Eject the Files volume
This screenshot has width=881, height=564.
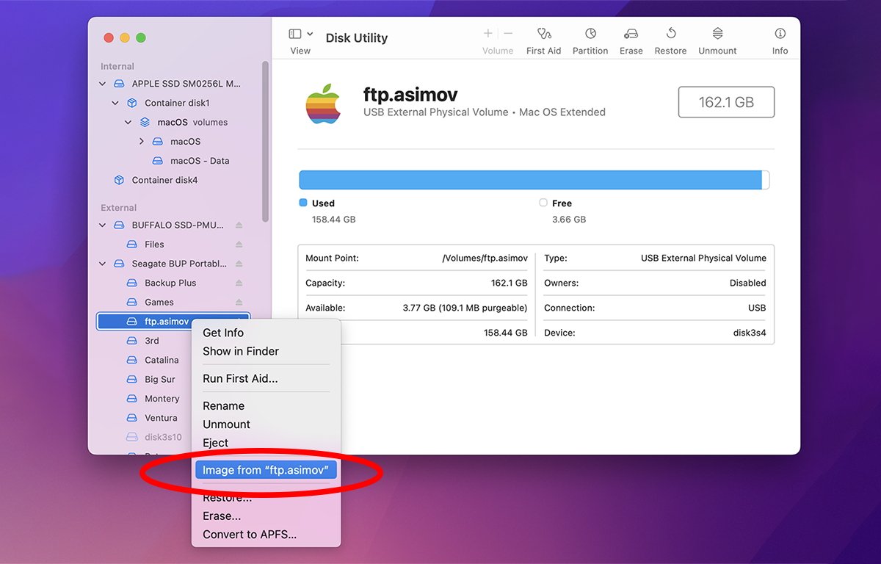[x=239, y=245]
